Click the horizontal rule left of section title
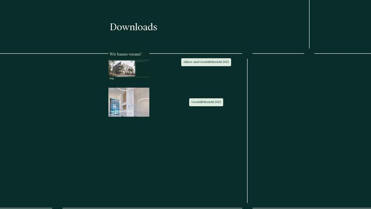 (53, 53)
